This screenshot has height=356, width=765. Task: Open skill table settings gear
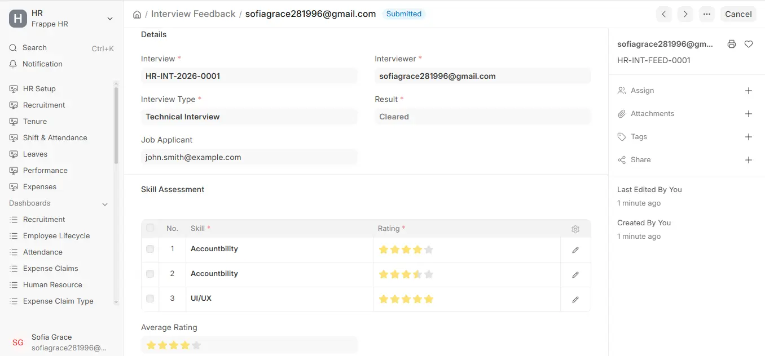[575, 229]
